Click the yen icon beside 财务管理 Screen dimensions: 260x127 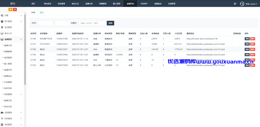coord(2,118)
